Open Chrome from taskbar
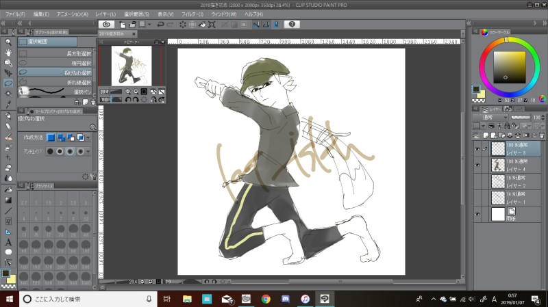Viewport: 548px width, 307px height. [266, 299]
